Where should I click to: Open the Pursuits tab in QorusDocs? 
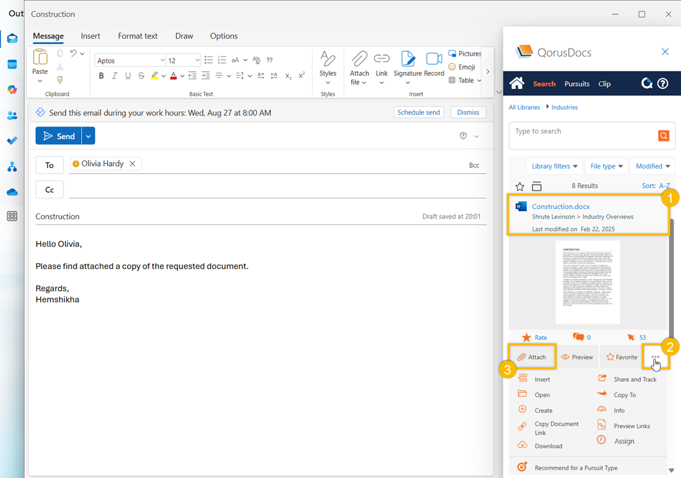(577, 84)
